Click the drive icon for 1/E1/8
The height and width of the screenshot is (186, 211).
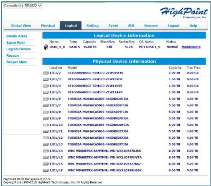(x=46, y=112)
